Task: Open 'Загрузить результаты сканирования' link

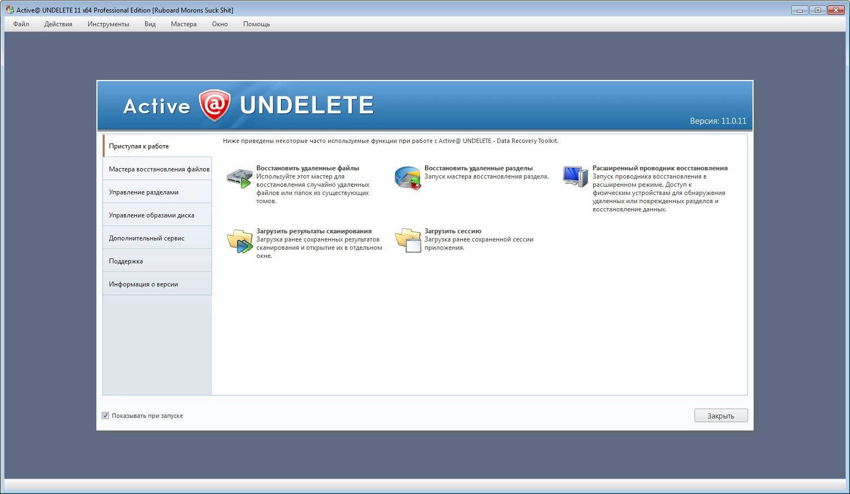Action: point(314,231)
